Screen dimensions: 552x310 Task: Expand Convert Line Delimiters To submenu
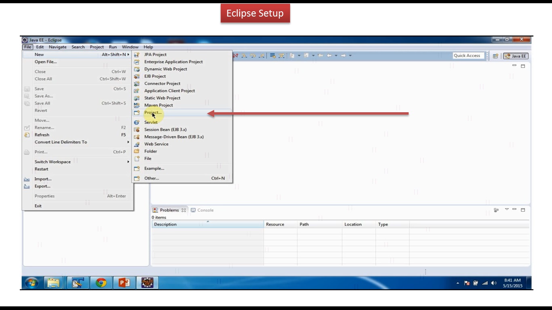click(x=129, y=142)
